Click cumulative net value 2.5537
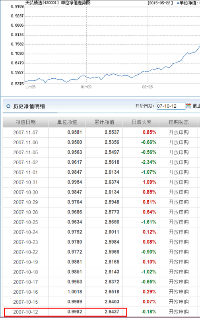The width and height of the screenshot is (200, 318). coord(112,132)
